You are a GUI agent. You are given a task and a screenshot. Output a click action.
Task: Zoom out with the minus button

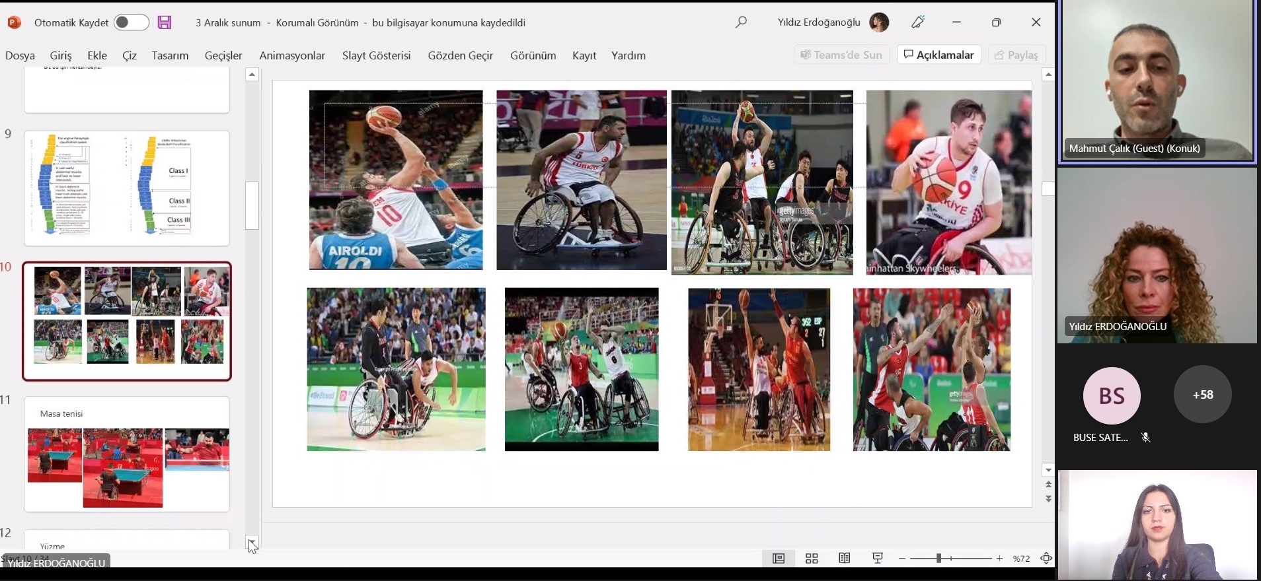902,559
